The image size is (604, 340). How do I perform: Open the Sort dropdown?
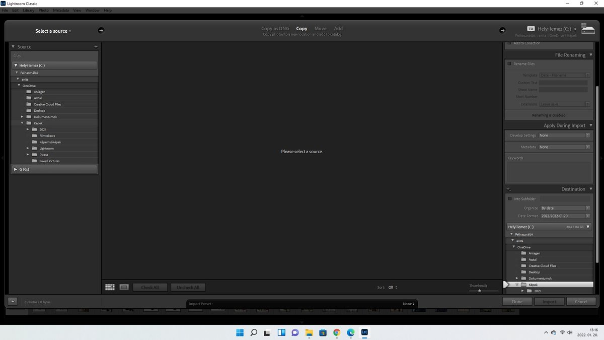tap(393, 287)
